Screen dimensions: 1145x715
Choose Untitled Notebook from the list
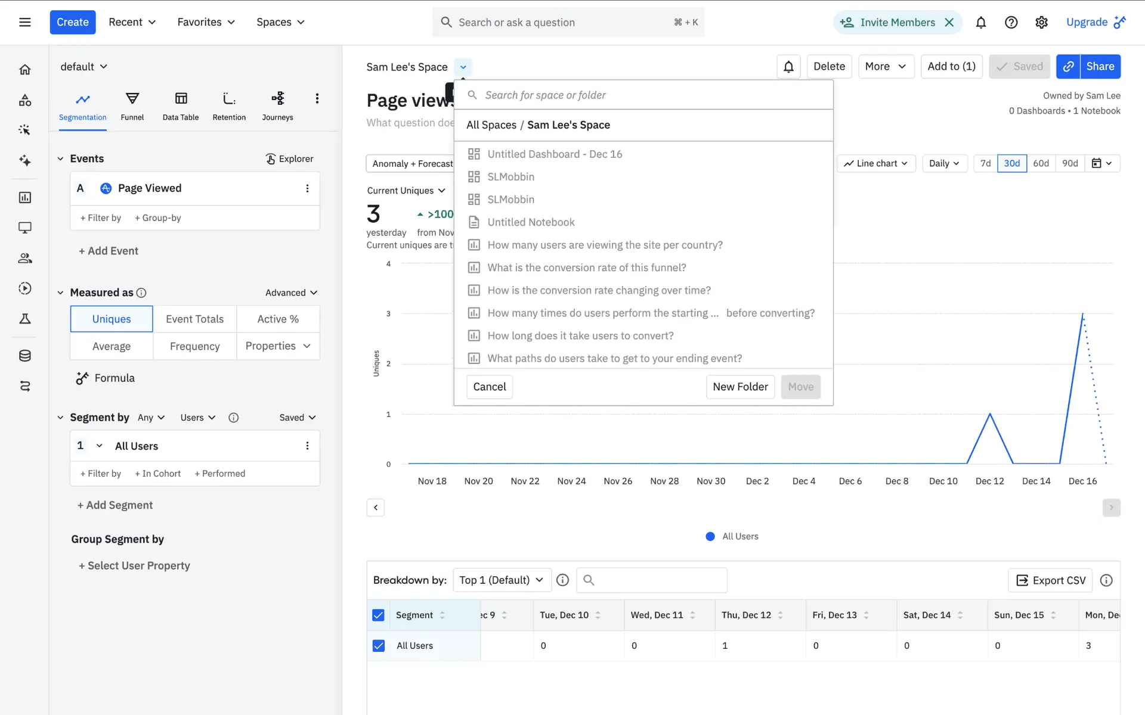(x=531, y=222)
